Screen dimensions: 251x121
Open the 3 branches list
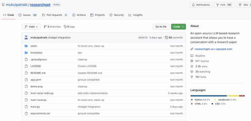[52, 27]
